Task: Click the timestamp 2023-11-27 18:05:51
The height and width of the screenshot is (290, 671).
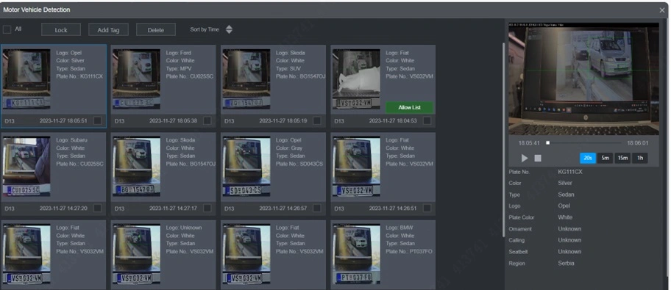Action: coord(63,121)
